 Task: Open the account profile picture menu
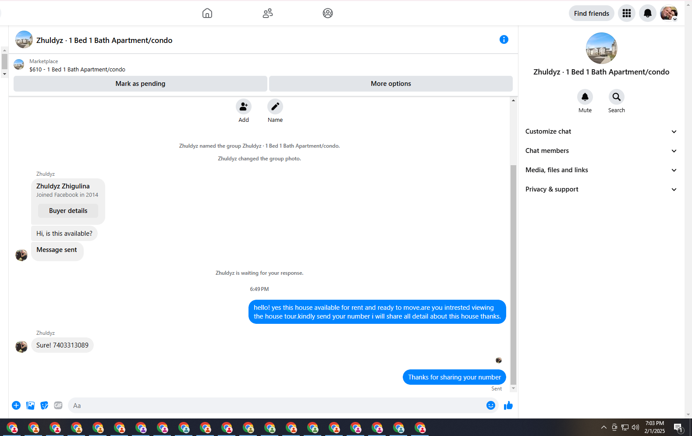[669, 13]
